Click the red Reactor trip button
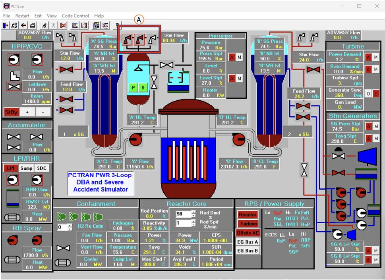385x280 pixels. point(248,215)
